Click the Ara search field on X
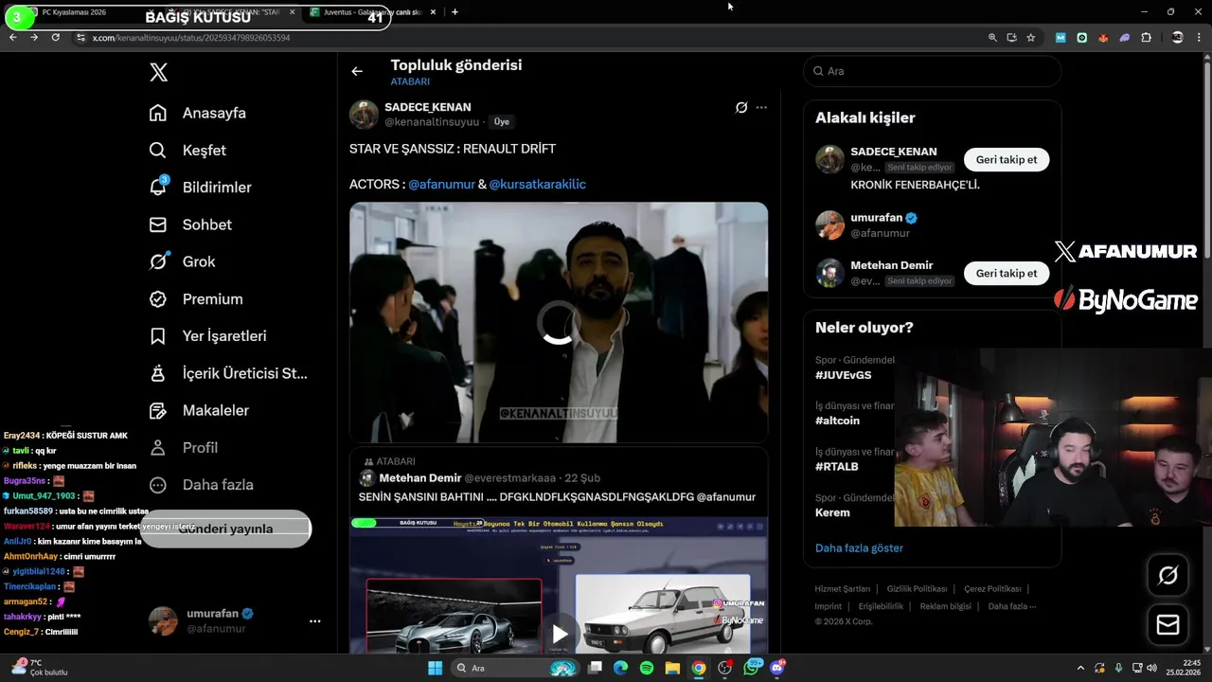Image resolution: width=1212 pixels, height=682 pixels. coord(932,71)
